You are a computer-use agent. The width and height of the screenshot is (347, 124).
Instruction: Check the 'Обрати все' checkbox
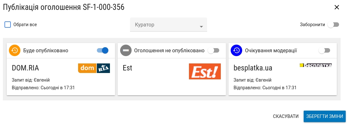coord(8,25)
